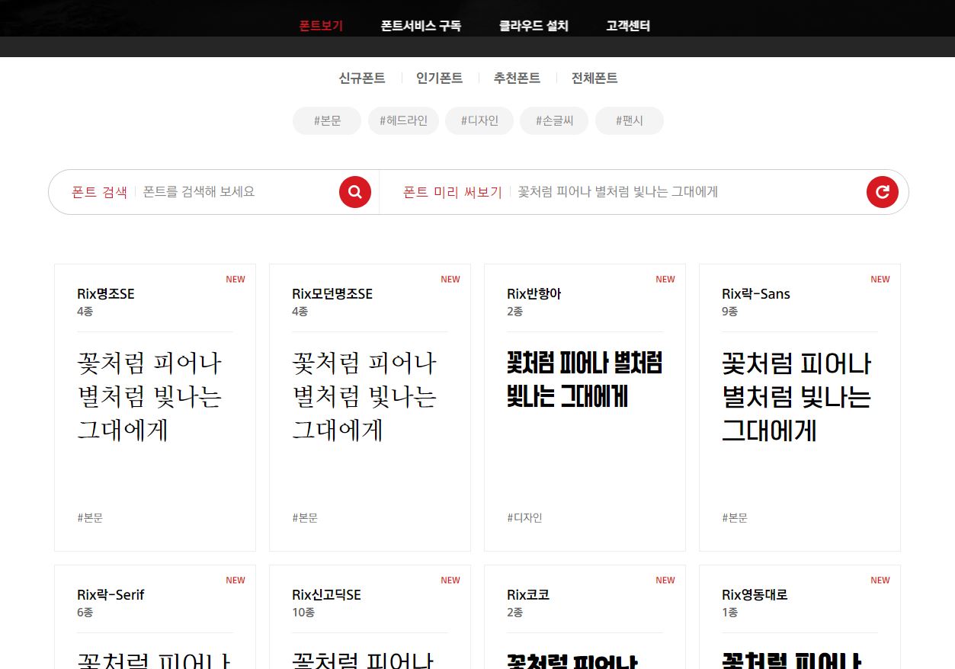
Task: Click the red preview refresh icon
Action: click(x=883, y=192)
